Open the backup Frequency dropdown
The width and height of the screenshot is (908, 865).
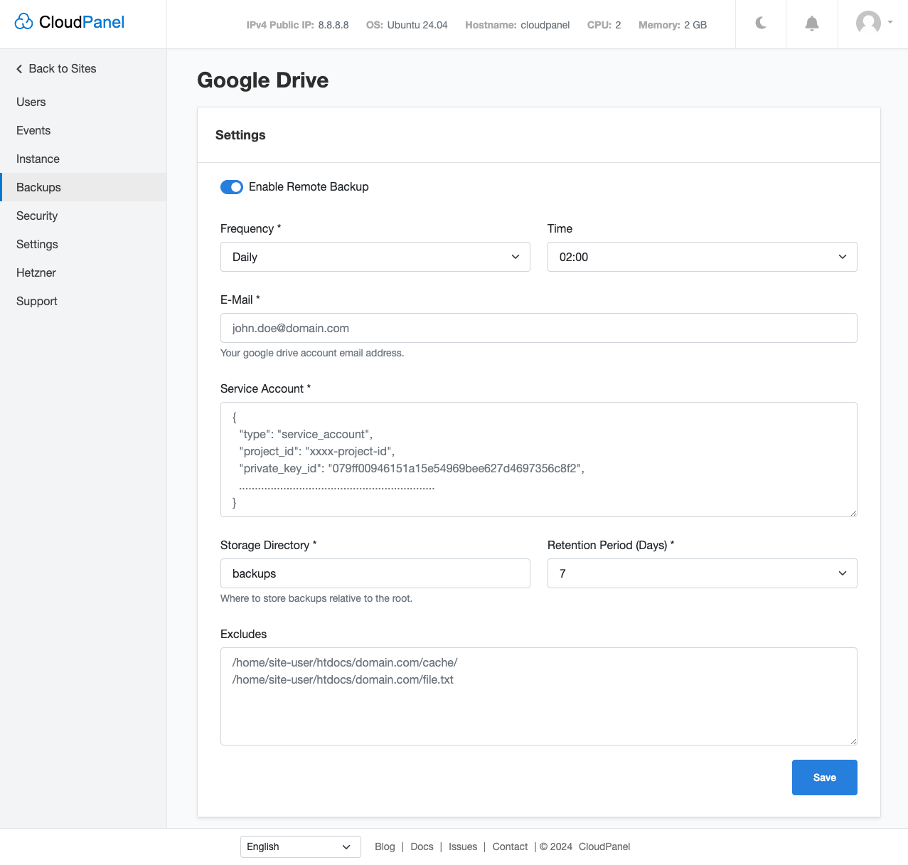(x=375, y=257)
